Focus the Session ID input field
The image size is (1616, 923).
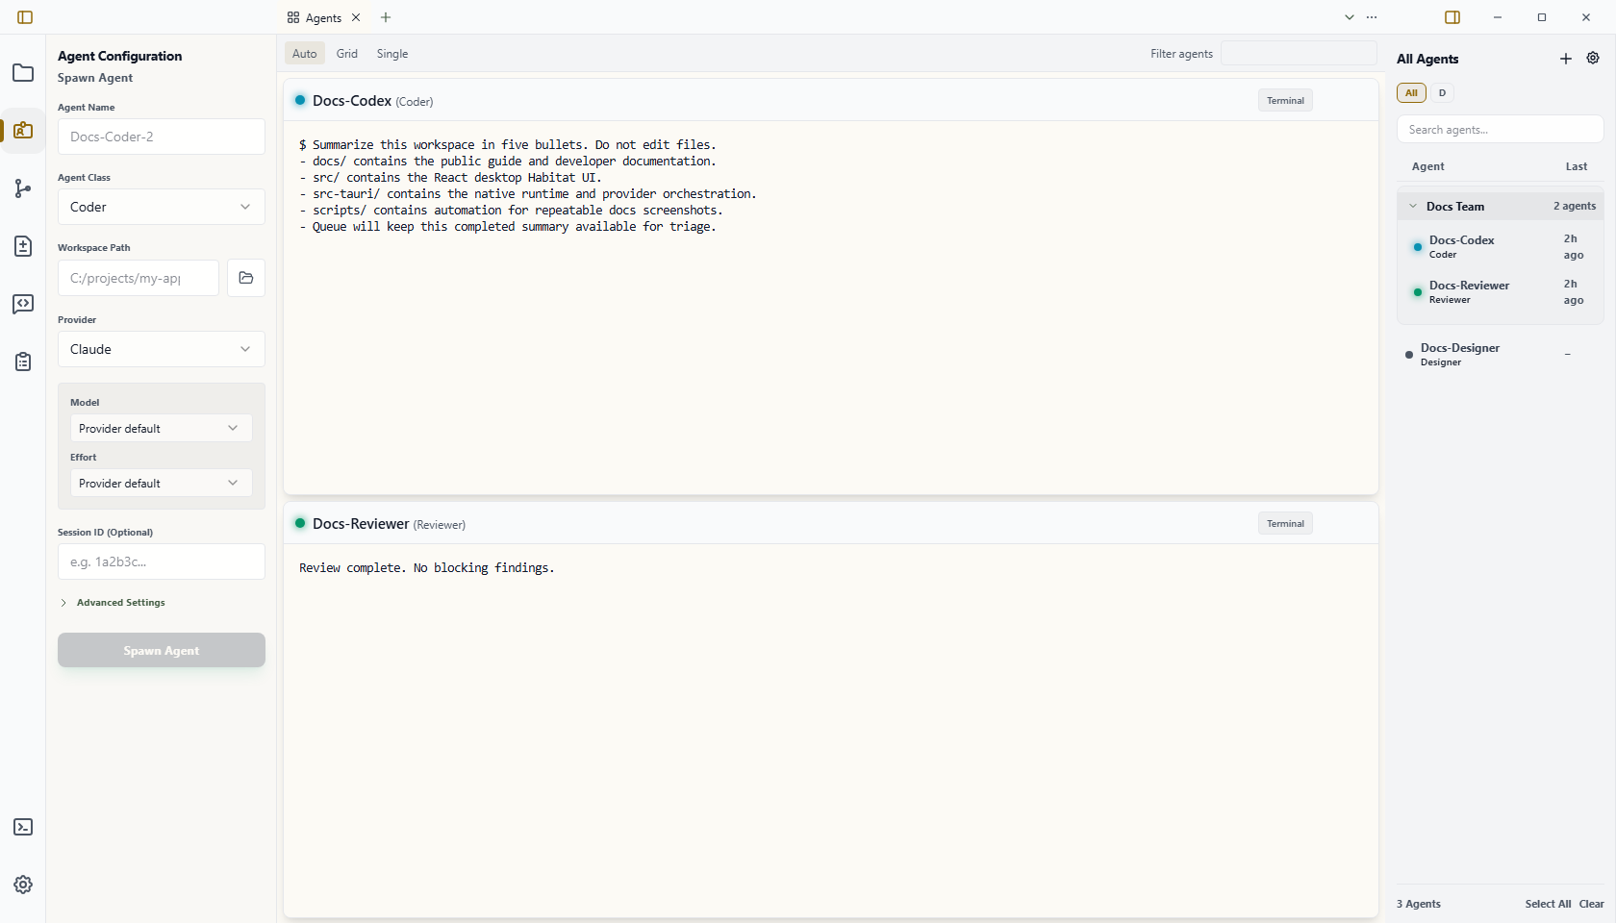(x=162, y=561)
